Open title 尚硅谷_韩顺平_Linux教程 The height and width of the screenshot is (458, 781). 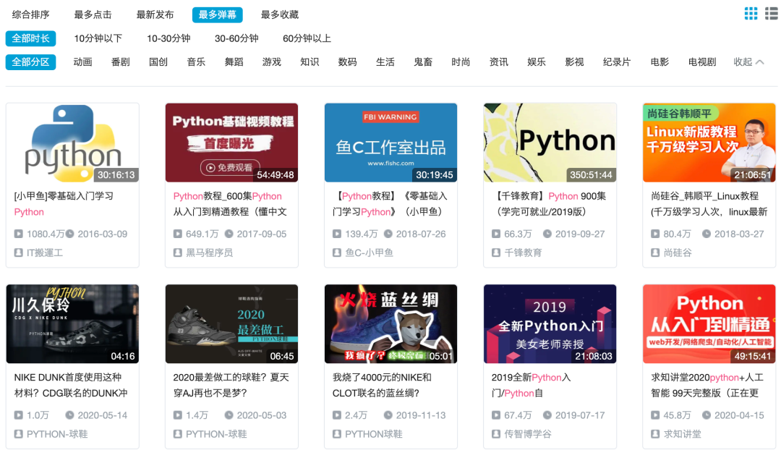[x=709, y=204]
